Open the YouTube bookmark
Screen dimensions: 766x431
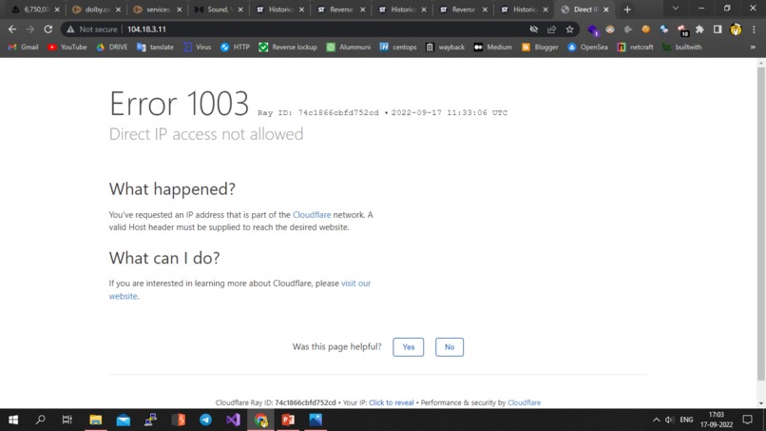67,47
